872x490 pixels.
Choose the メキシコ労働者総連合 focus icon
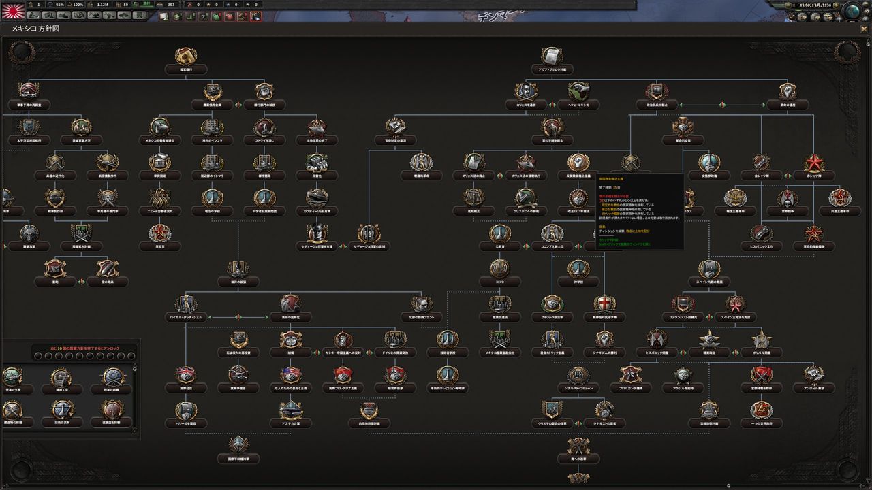tap(160, 127)
